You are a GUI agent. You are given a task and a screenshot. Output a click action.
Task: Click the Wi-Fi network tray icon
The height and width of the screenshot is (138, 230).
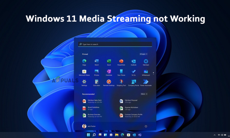click(x=219, y=135)
